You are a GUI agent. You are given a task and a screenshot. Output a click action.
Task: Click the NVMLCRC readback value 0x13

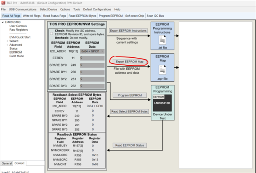click(95, 155)
